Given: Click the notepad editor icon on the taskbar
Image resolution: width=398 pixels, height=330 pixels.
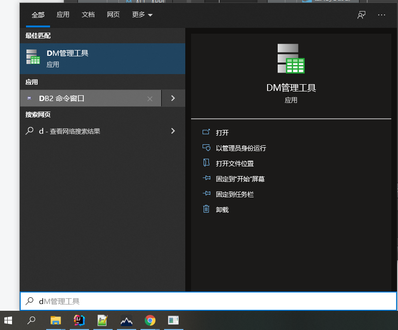Looking at the screenshot, I should pos(103,320).
